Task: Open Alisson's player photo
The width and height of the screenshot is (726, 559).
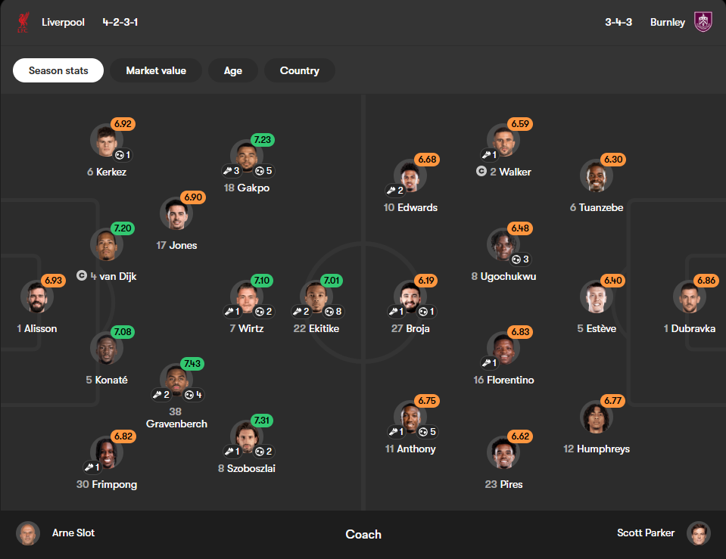Action: pyautogui.click(x=37, y=297)
